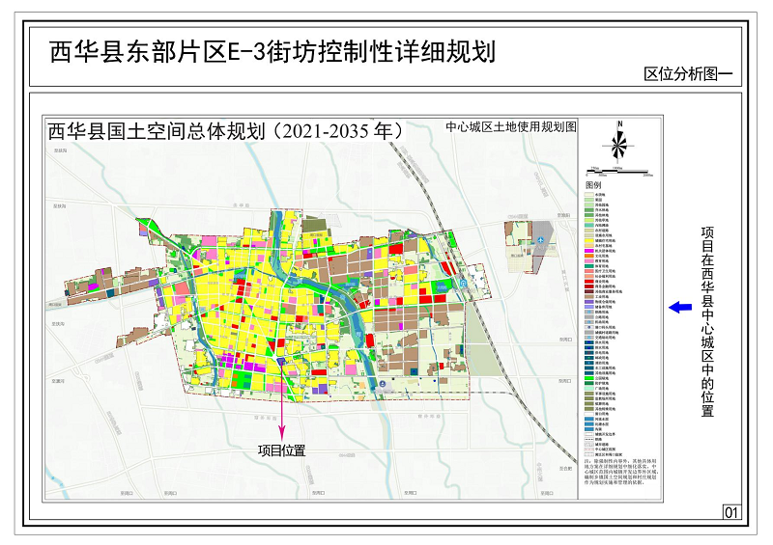
Task: Click the scale bar below the compass
Action: point(619,172)
